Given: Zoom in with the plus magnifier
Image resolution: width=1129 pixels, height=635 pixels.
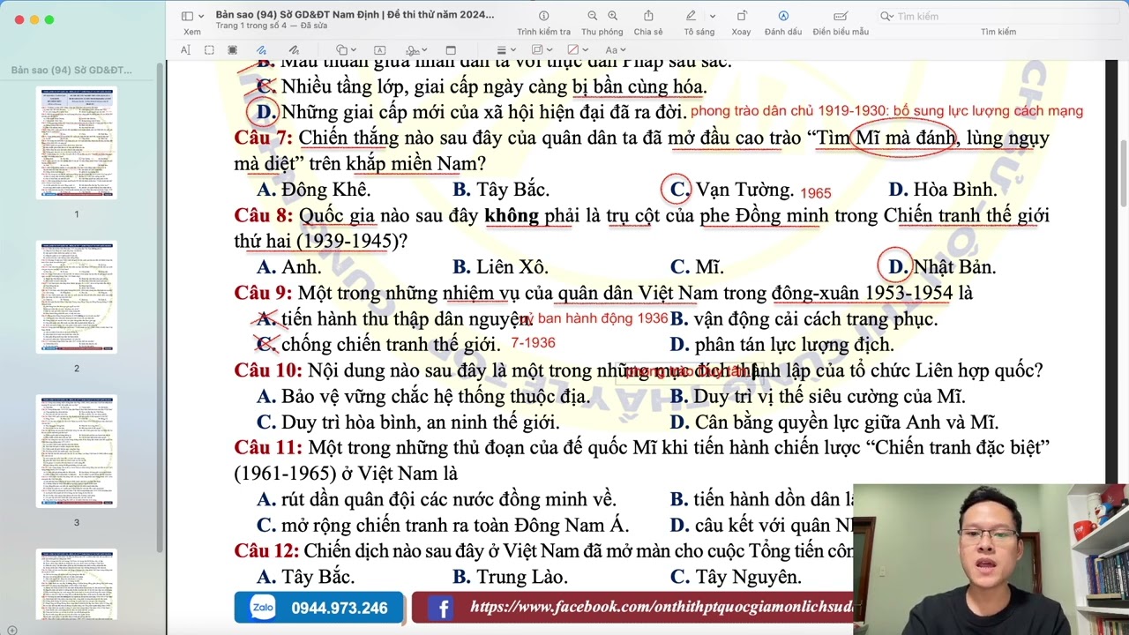Looking at the screenshot, I should click(612, 16).
